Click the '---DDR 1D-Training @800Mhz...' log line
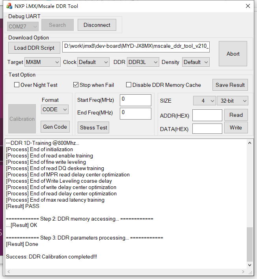Screen dimensions: 257x279 pos(43,143)
